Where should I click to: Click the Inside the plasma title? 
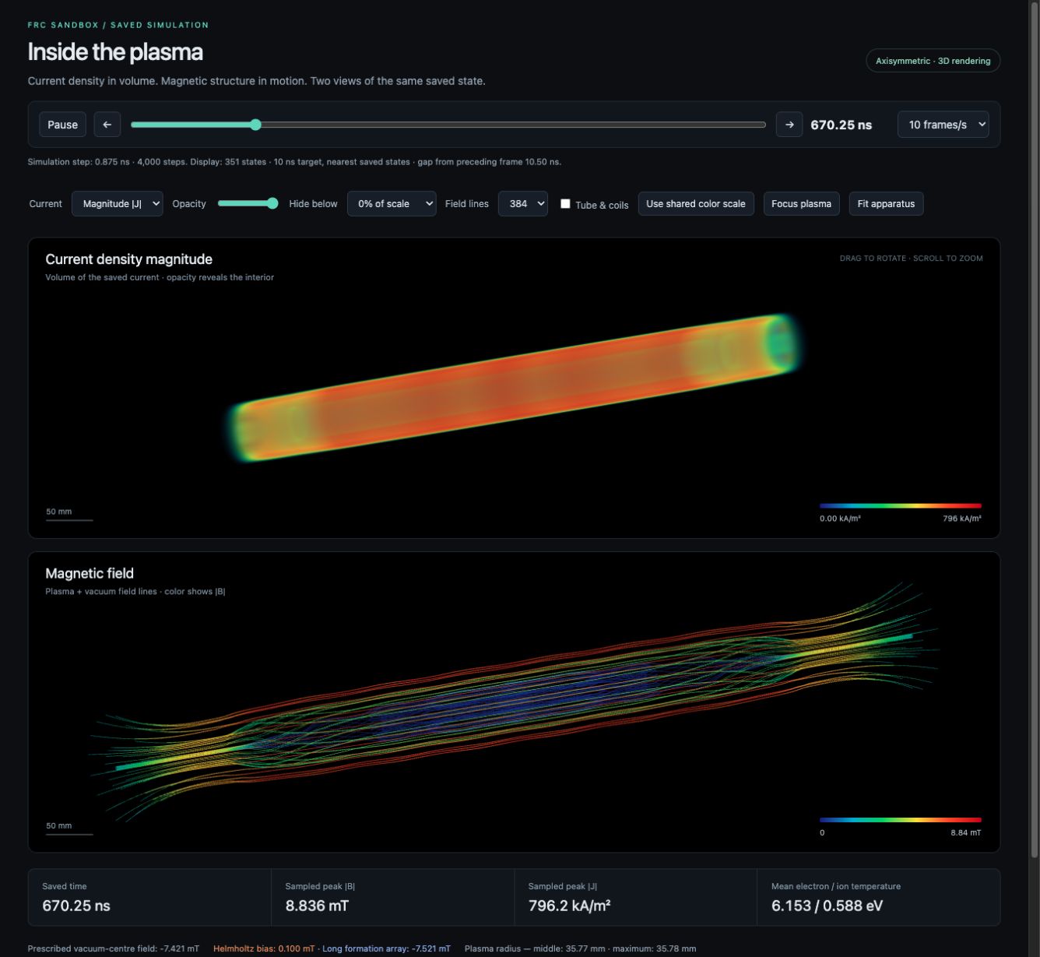point(115,52)
